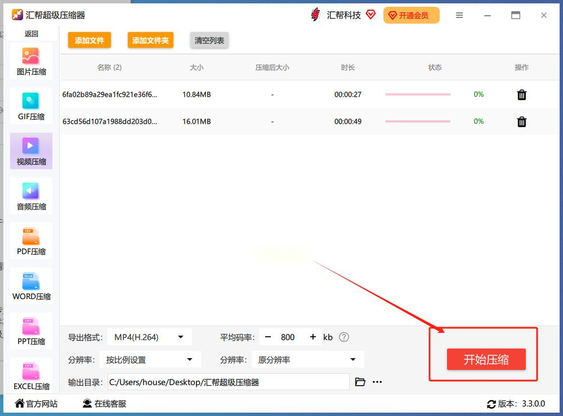Select the 视频压缩 video compression tool
The image size is (563, 416).
pos(31,151)
